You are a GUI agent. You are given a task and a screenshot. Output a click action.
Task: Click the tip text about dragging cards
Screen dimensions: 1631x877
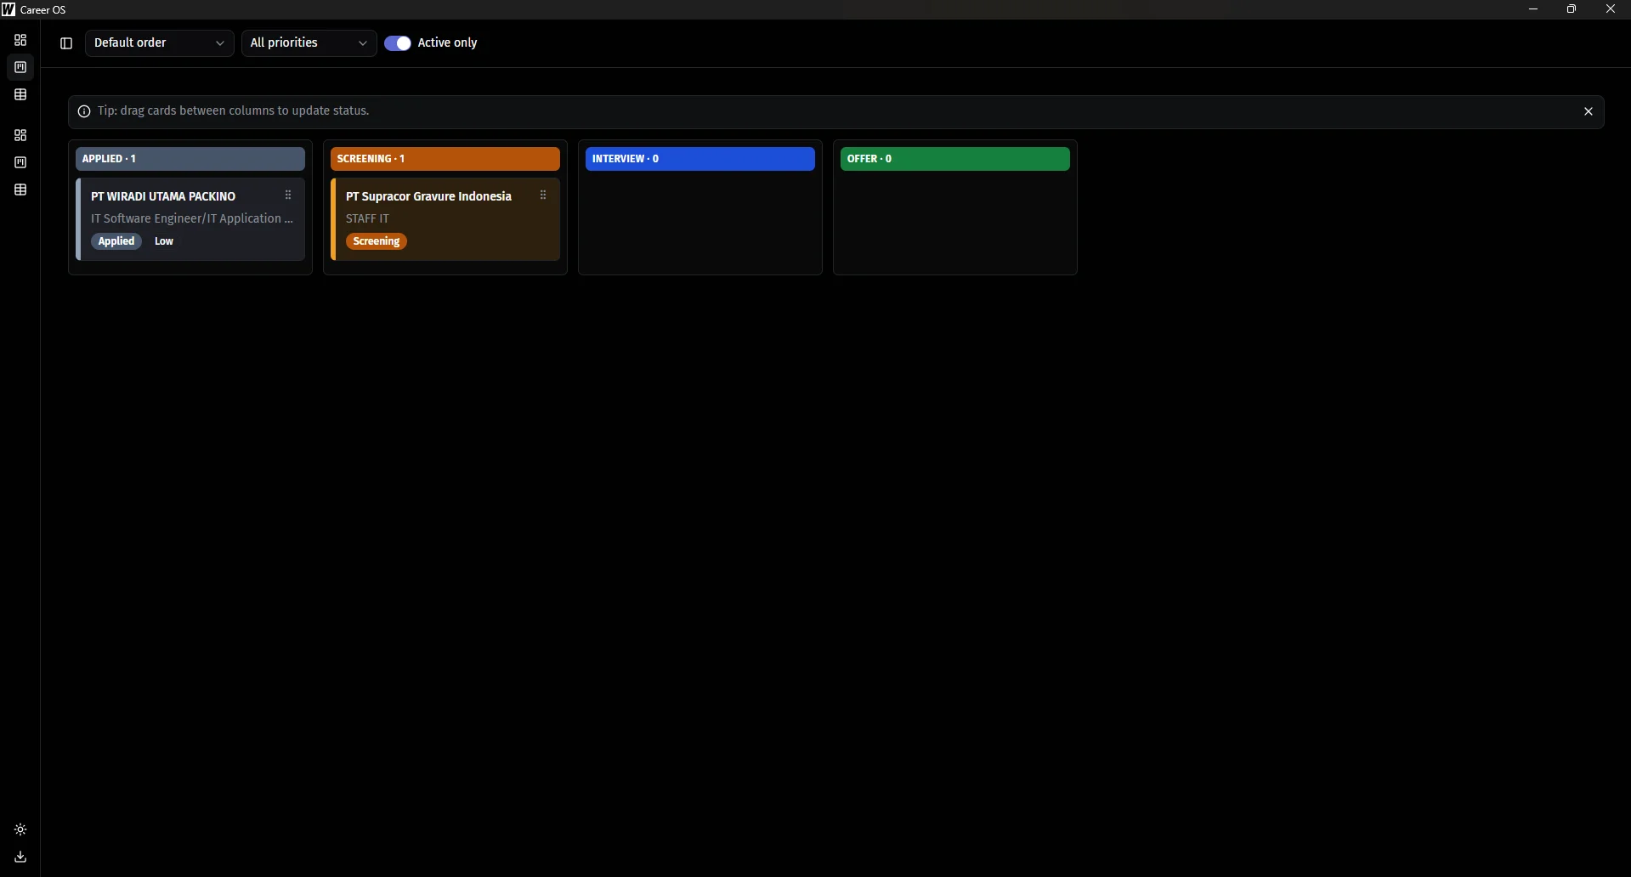[233, 110]
